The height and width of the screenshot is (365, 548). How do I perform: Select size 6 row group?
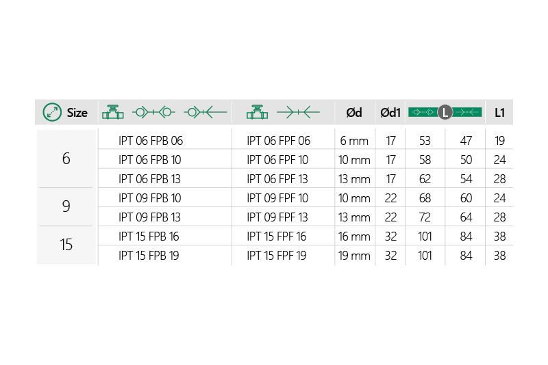click(x=66, y=159)
